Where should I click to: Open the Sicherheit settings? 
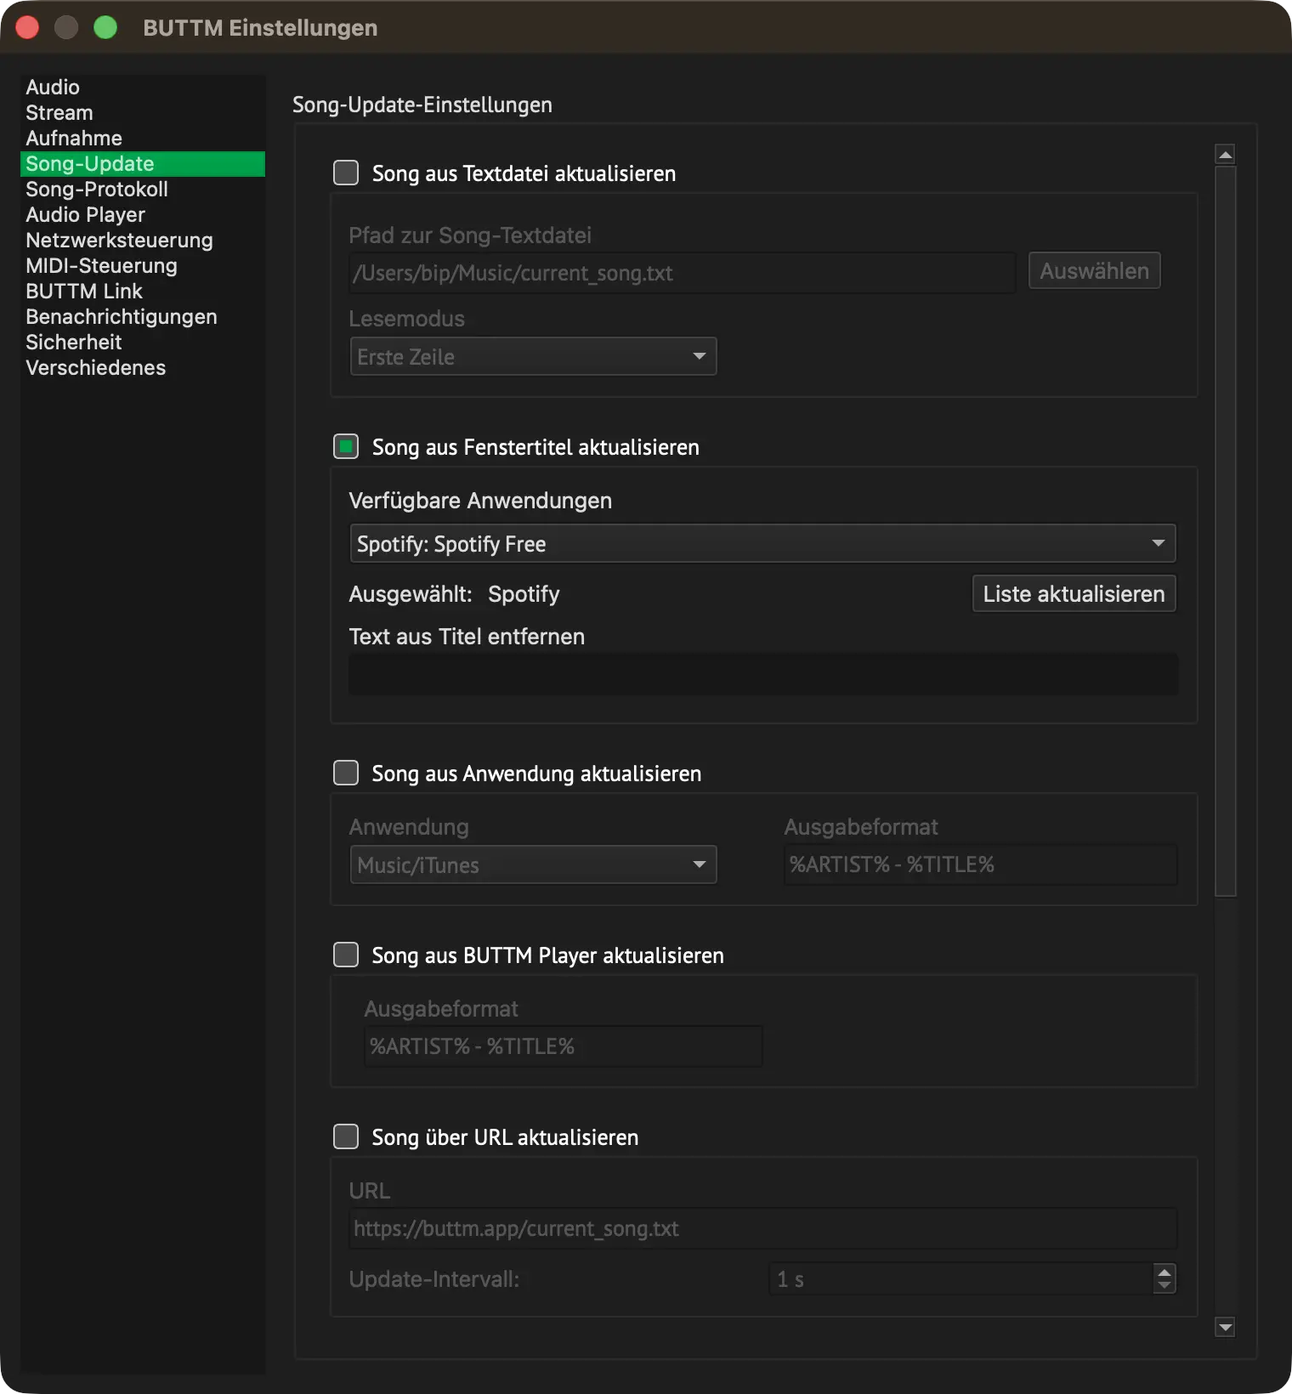[x=142, y=343]
